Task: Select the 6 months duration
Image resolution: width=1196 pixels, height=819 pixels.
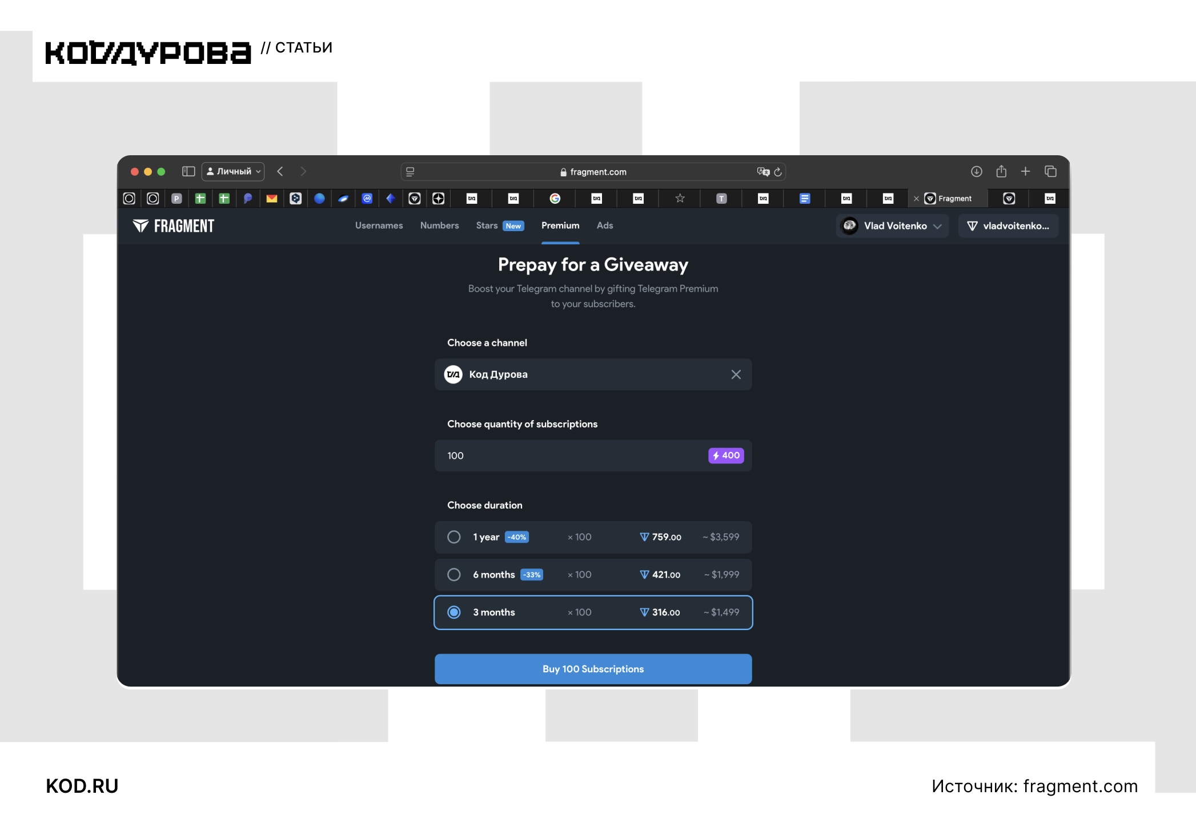Action: pos(593,575)
